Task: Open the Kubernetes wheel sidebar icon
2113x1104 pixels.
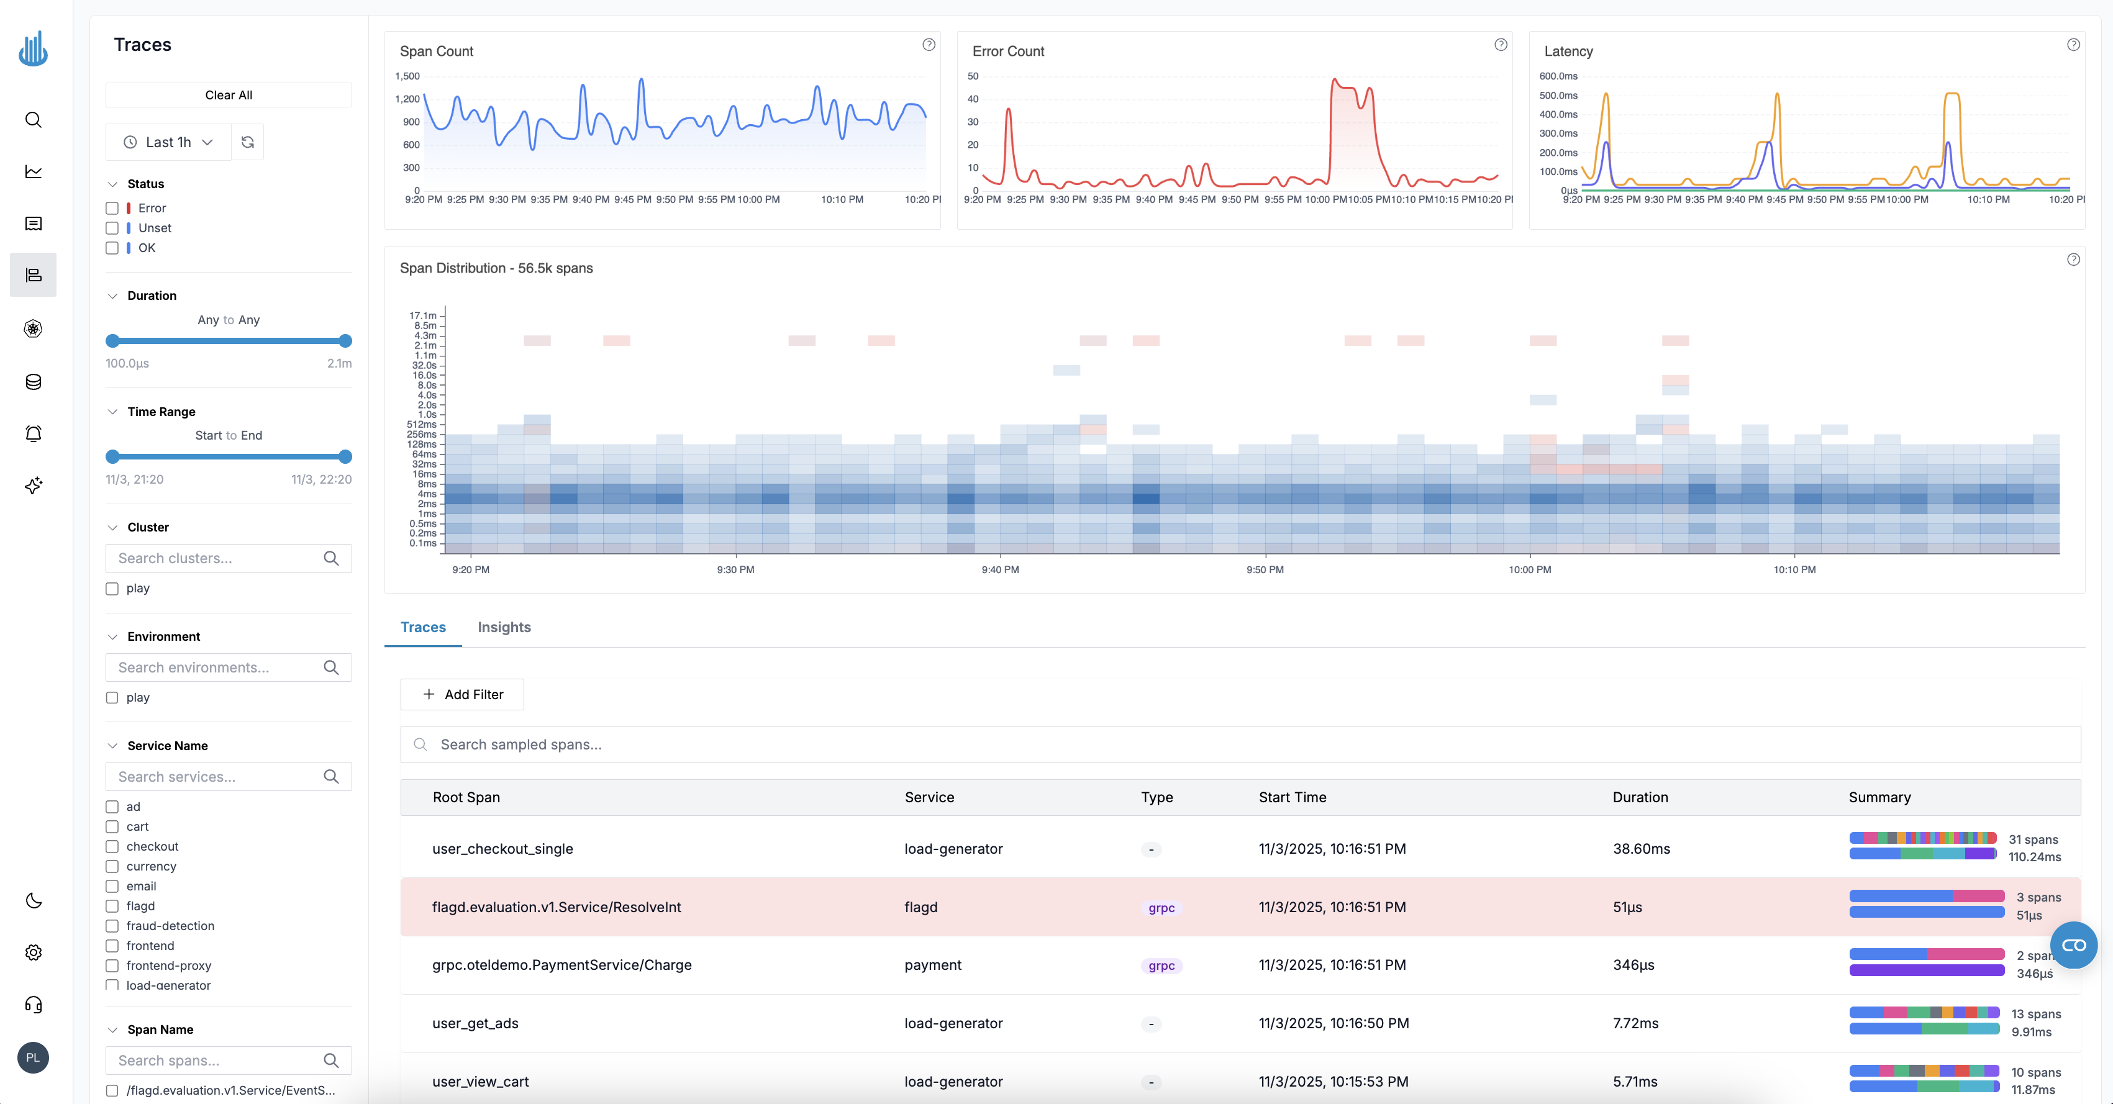Action: 33,329
